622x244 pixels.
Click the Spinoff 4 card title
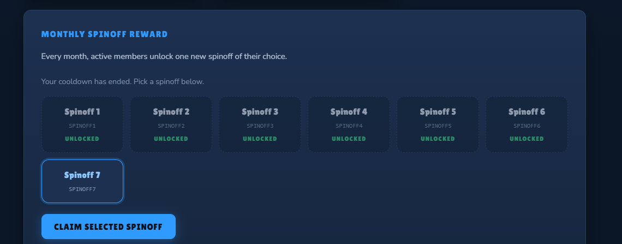[349, 112]
